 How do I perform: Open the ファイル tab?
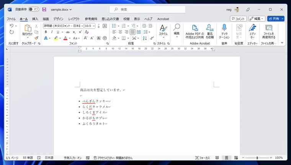[11, 19]
